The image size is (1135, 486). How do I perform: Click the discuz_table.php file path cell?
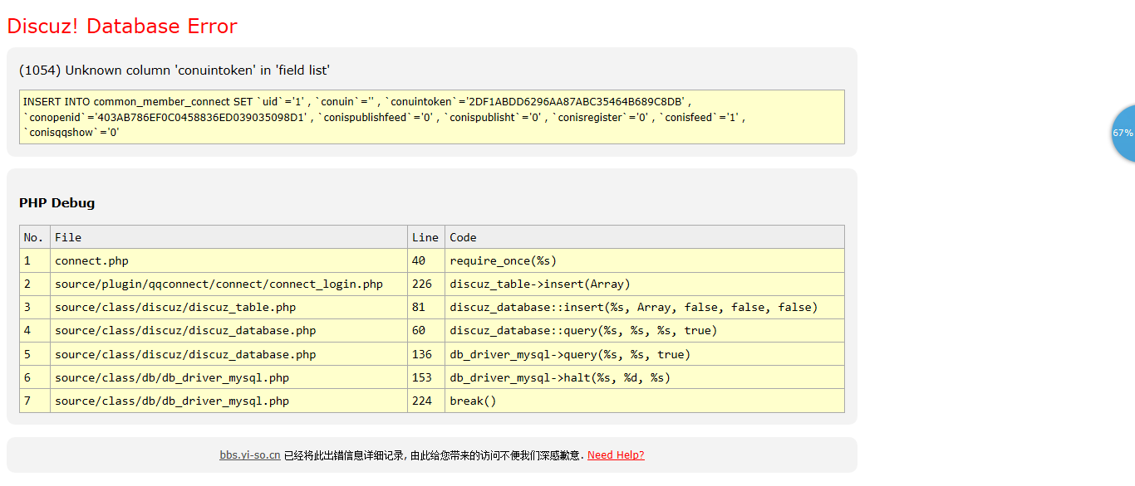pyautogui.click(x=175, y=308)
